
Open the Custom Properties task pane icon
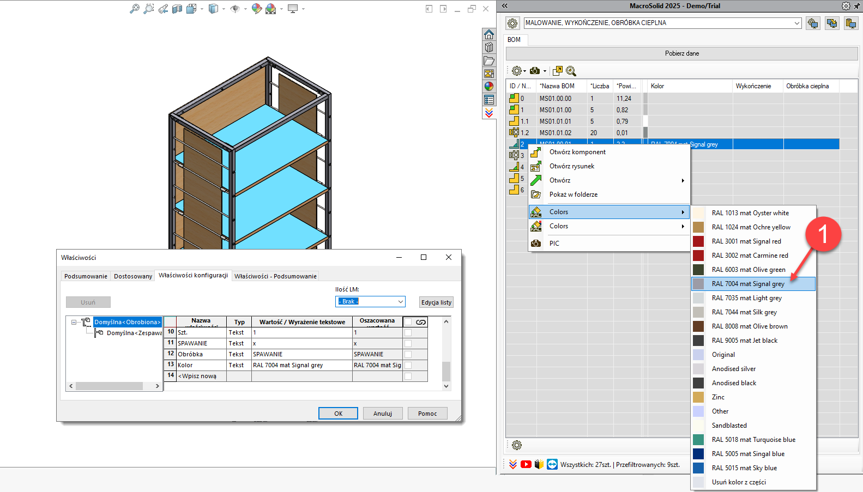489,100
